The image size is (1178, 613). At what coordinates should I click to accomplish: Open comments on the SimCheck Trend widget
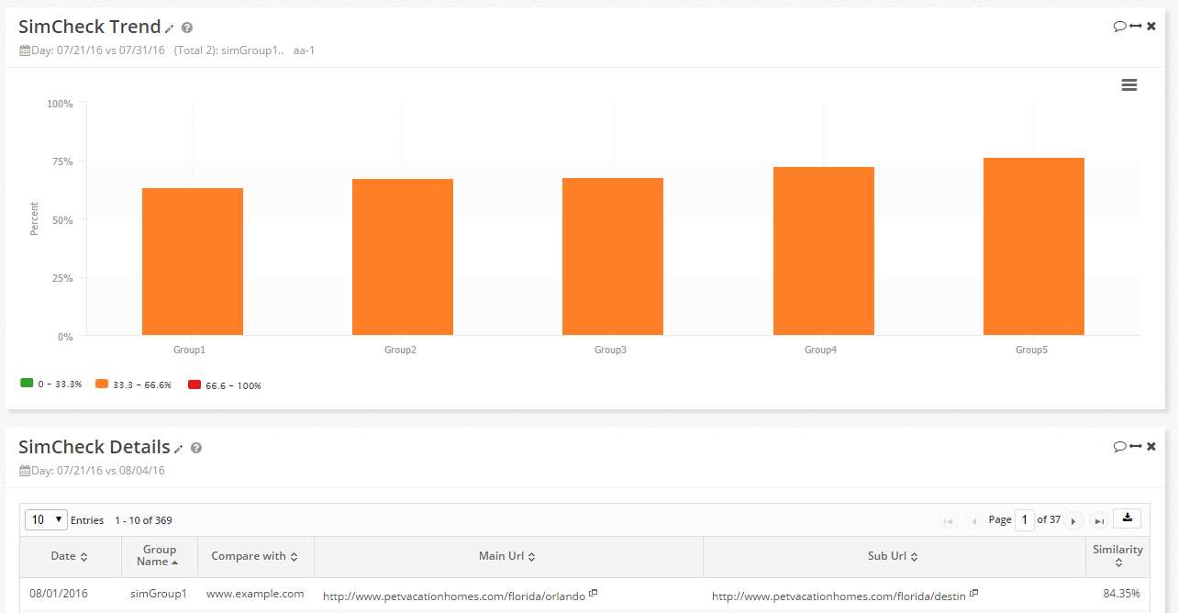point(1119,26)
